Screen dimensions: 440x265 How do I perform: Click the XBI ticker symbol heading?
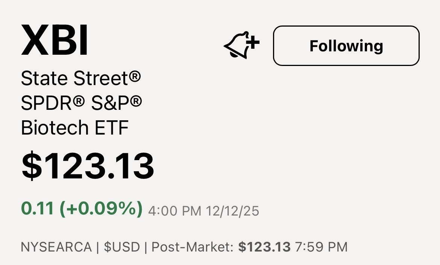click(55, 40)
